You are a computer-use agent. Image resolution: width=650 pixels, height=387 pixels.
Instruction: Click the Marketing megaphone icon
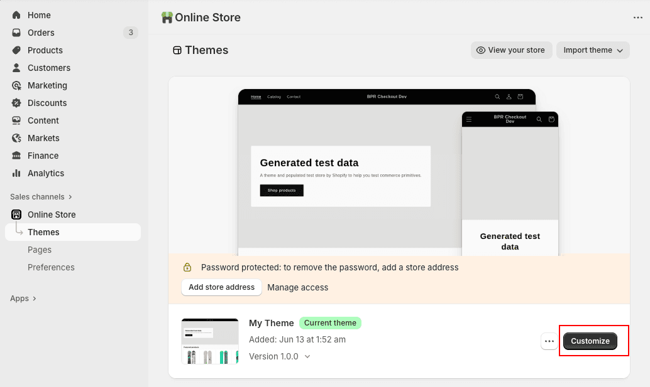[16, 85]
